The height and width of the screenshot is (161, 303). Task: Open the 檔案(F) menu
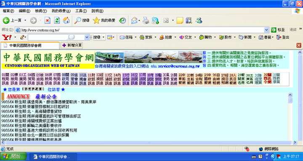pos(8,11)
